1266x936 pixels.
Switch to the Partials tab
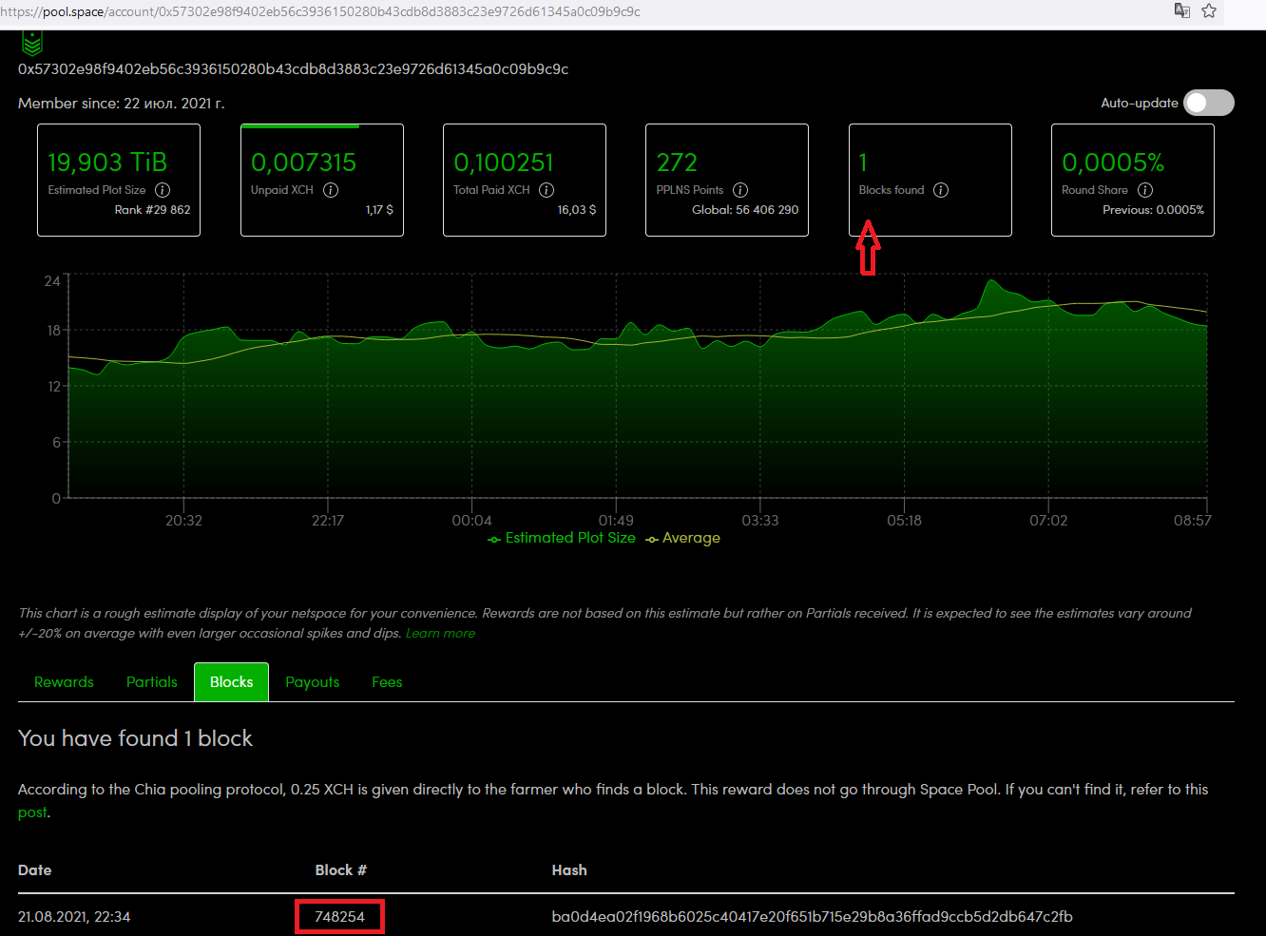point(152,682)
